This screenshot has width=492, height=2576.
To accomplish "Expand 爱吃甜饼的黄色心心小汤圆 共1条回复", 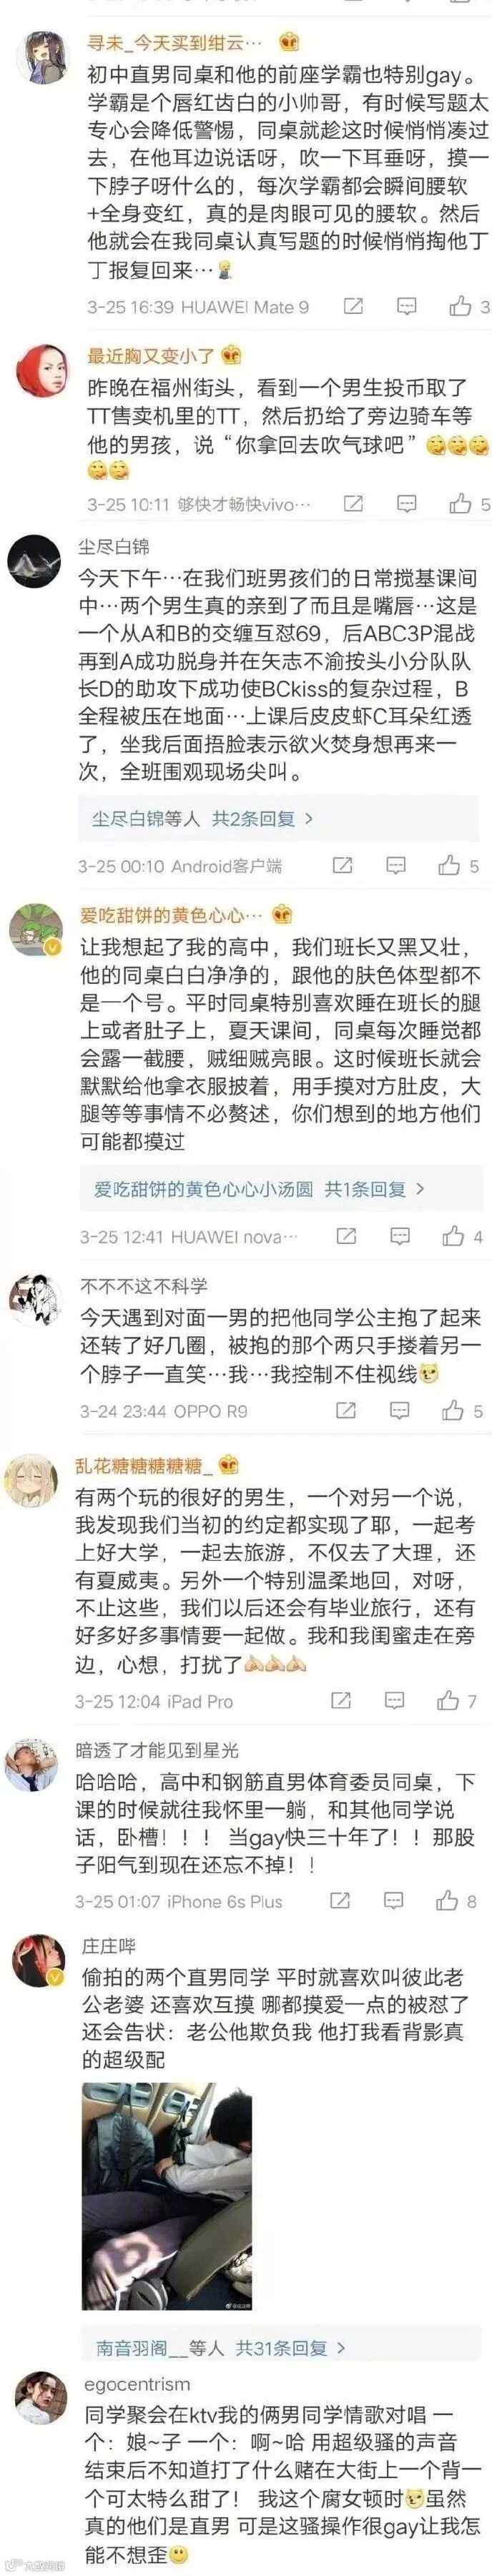I will point(259,1189).
